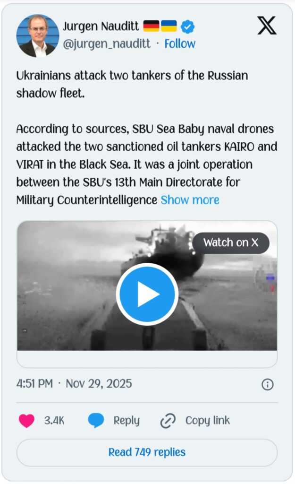Click the Ukrainian flag emoji beside the name
Screen dimensions: 295x484
169,26
